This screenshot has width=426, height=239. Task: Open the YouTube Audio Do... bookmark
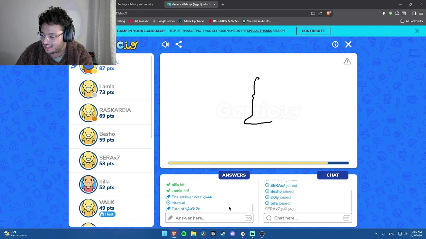pos(257,21)
